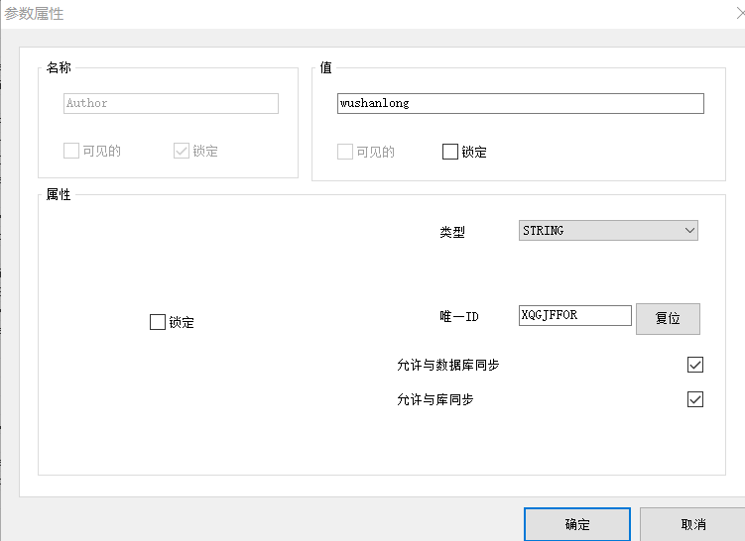
Task: Click the 属性 group title
Action: point(59,194)
